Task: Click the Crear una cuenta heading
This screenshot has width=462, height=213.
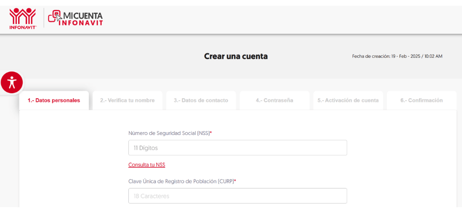Action: [x=236, y=56]
